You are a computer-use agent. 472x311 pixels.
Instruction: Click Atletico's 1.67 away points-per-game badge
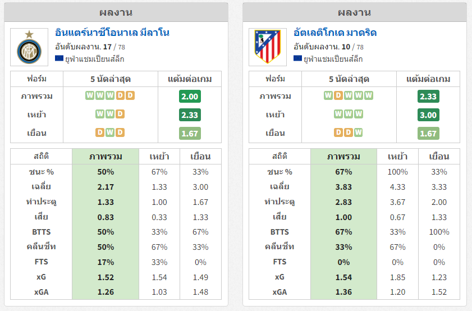[x=428, y=134]
